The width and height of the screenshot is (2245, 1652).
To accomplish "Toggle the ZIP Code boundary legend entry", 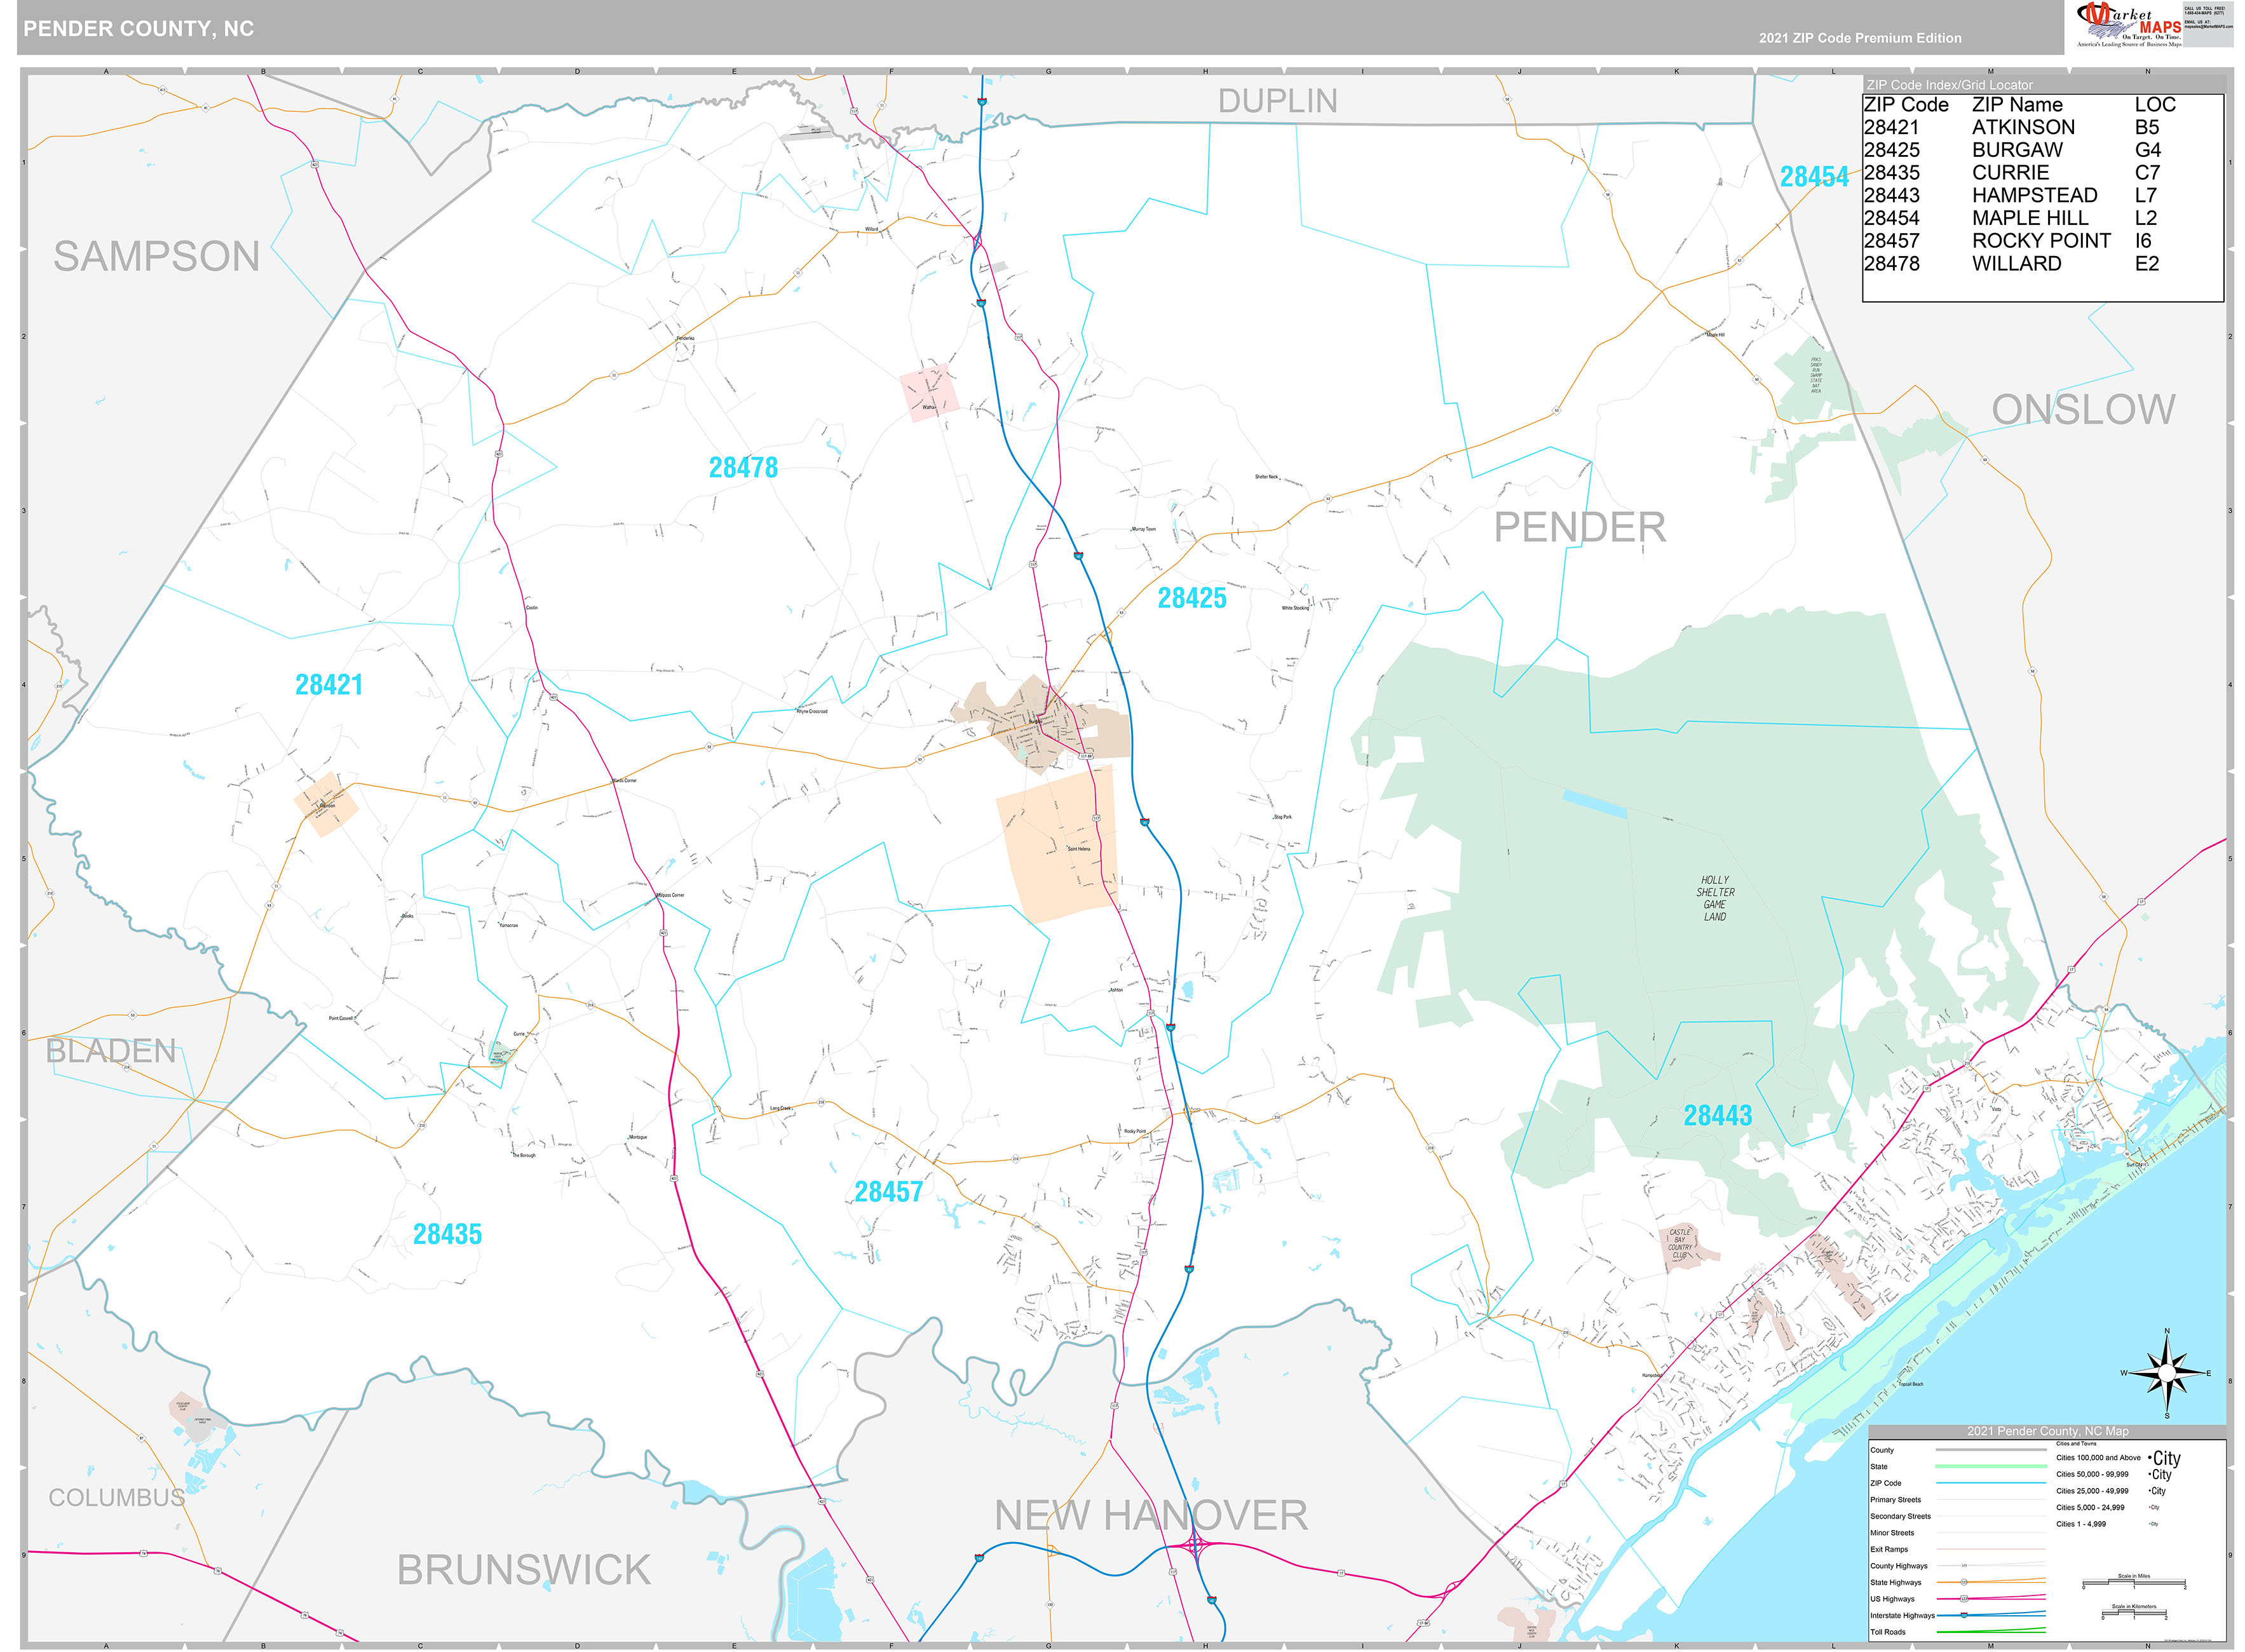I will [x=1992, y=1483].
